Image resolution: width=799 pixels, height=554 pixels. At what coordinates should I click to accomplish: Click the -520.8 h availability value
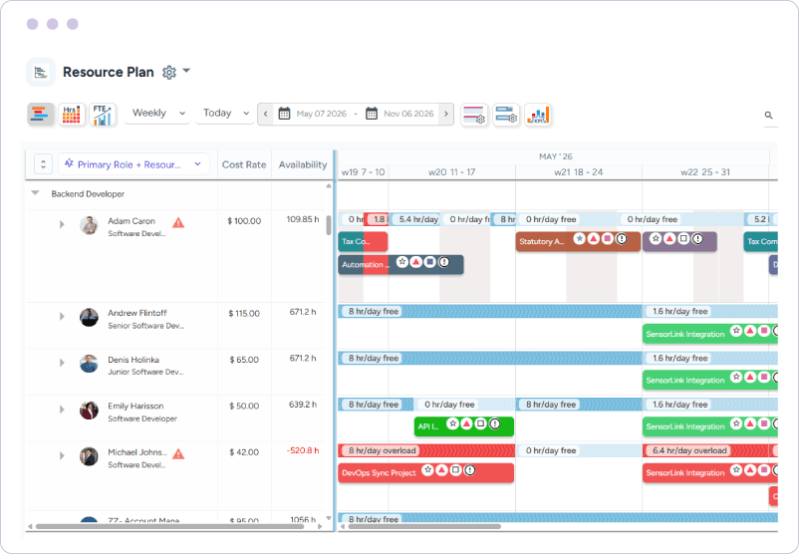[x=303, y=450]
